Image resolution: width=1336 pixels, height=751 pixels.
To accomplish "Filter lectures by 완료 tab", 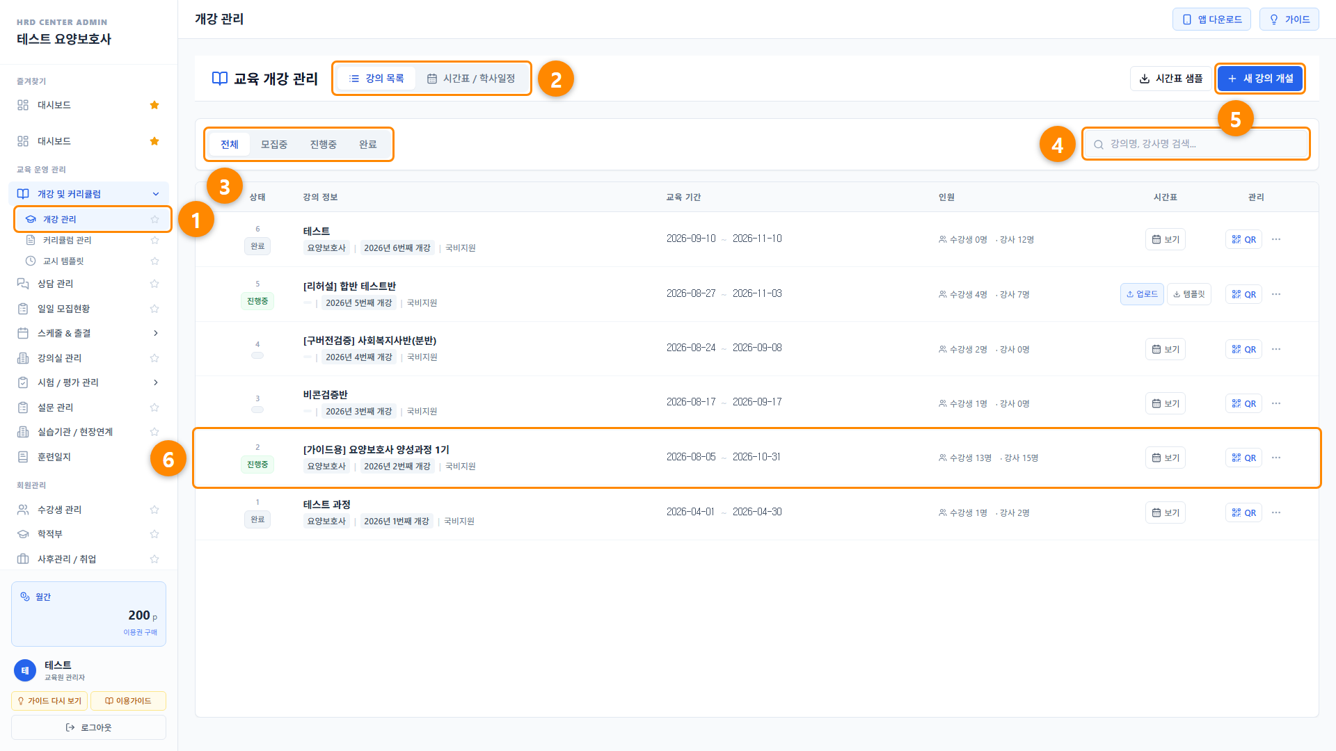I will 368,145.
